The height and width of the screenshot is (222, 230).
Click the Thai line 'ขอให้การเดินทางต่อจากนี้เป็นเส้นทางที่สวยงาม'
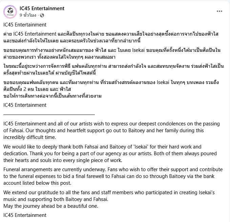(x=53, y=96)
